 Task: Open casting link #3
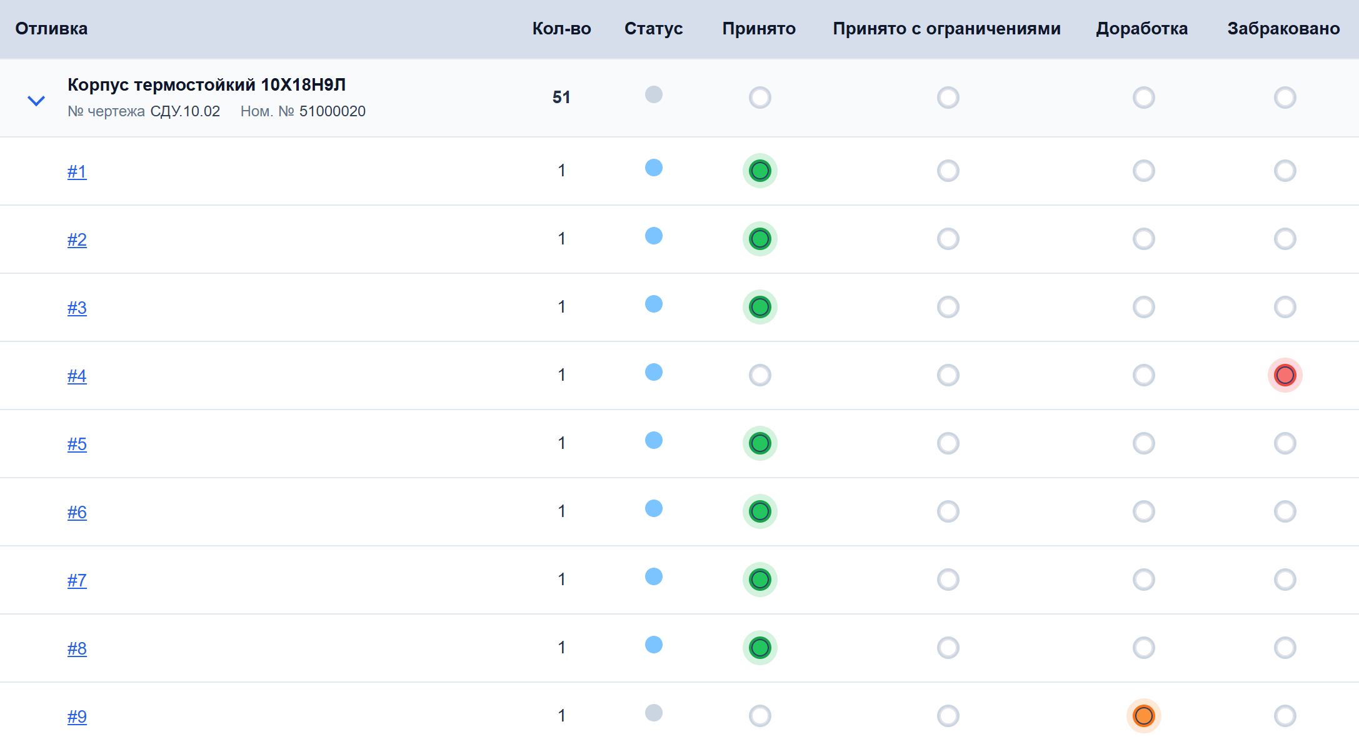[77, 308]
